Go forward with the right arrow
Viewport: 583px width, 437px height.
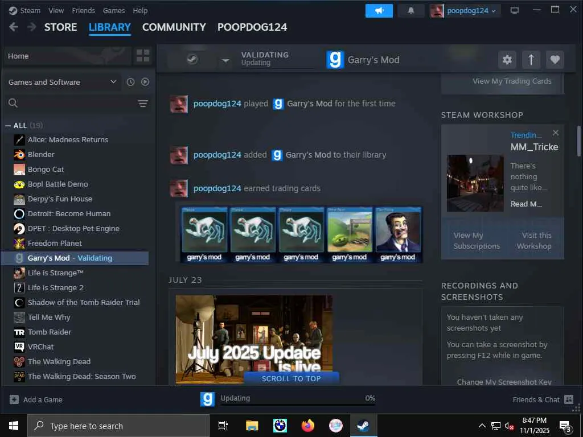tap(32, 27)
